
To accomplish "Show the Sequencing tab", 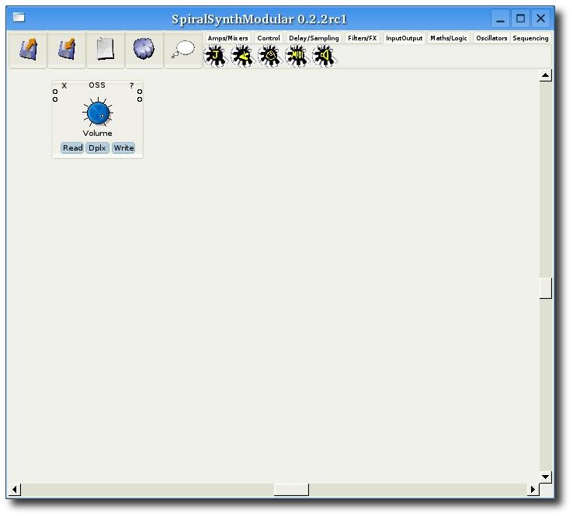I will (x=530, y=38).
